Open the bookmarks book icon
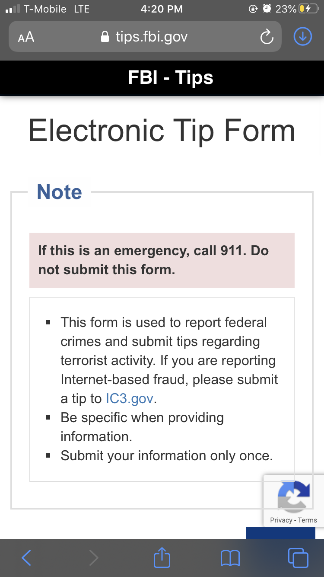Screen dimensions: 324x577 click(230, 558)
